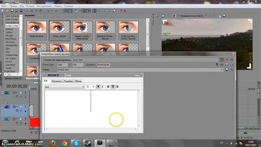Click the red record button below the timeline
Viewport: 261px width, 147px height.
(31, 133)
